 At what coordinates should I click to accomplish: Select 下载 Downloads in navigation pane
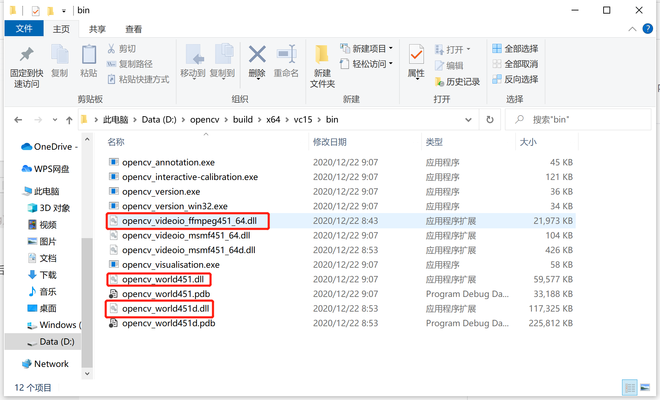click(42, 275)
